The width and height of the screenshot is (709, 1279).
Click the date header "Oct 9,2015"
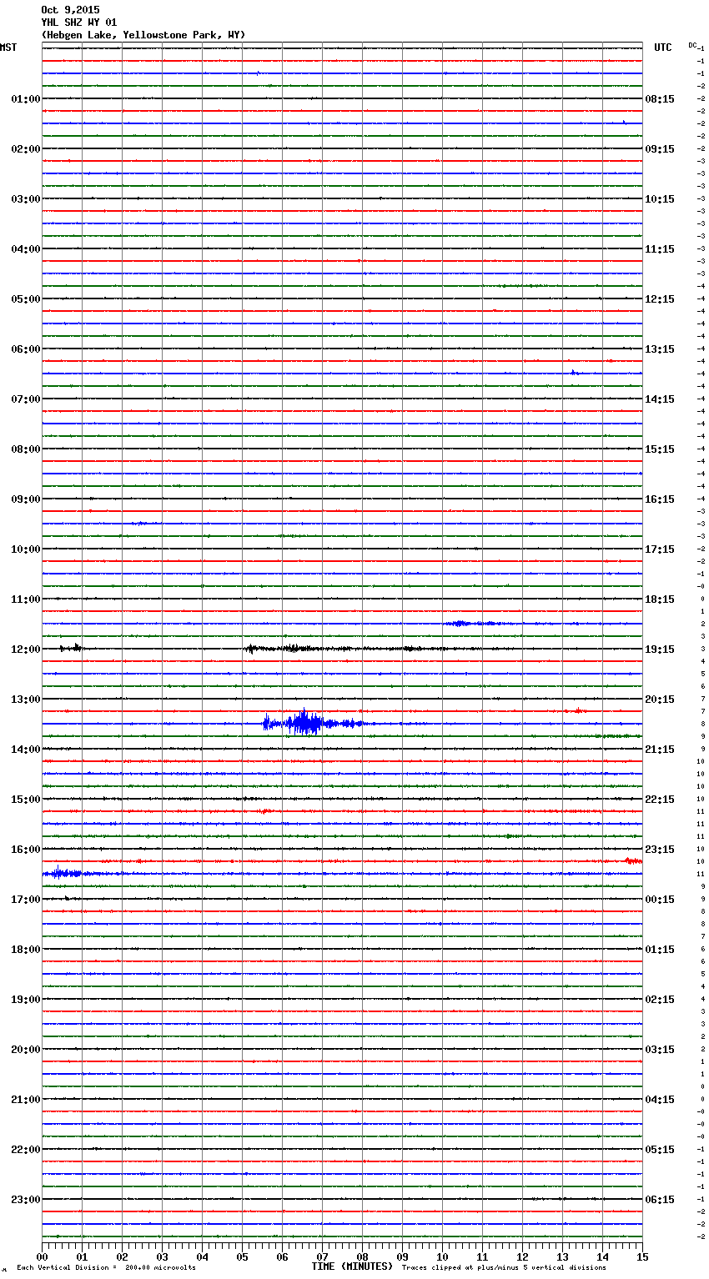pos(70,10)
